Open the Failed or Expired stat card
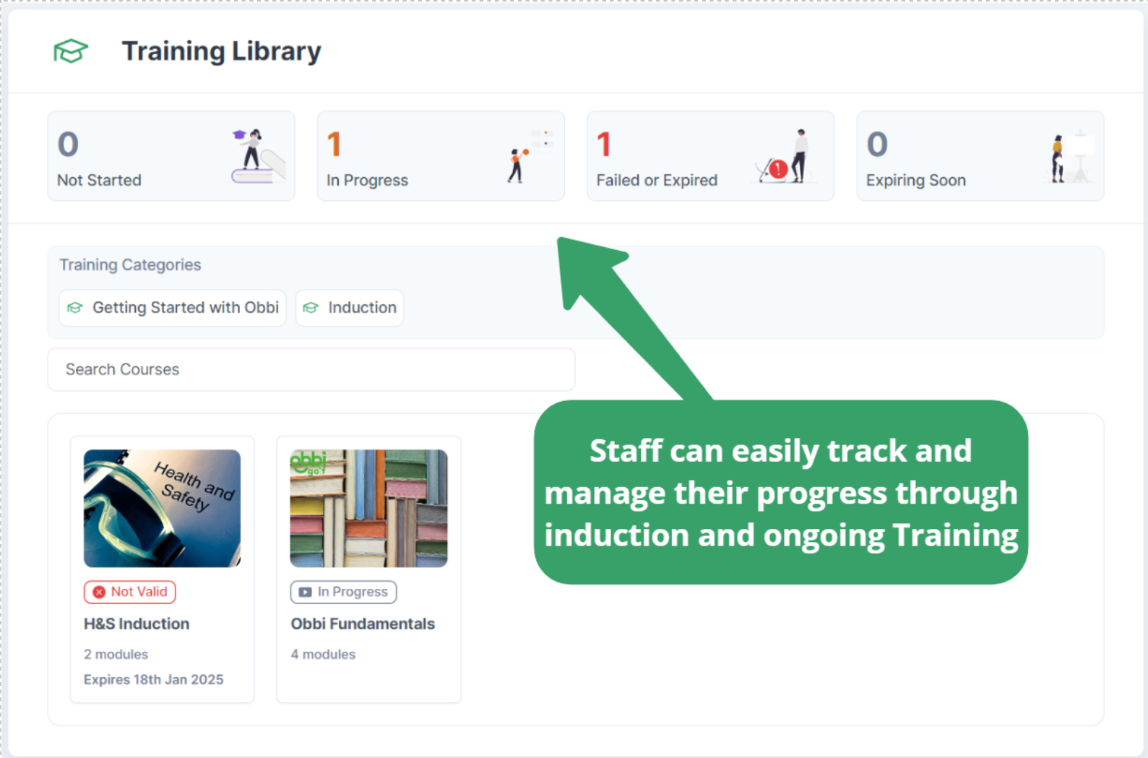 pos(710,156)
